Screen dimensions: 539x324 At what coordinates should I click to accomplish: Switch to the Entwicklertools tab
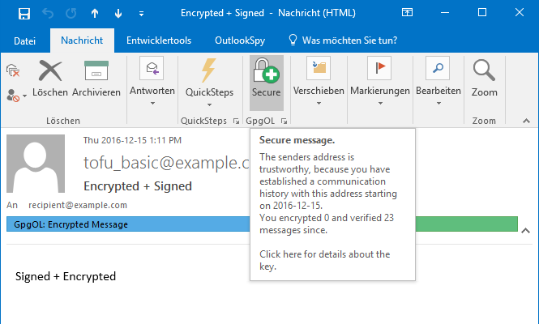pos(159,40)
